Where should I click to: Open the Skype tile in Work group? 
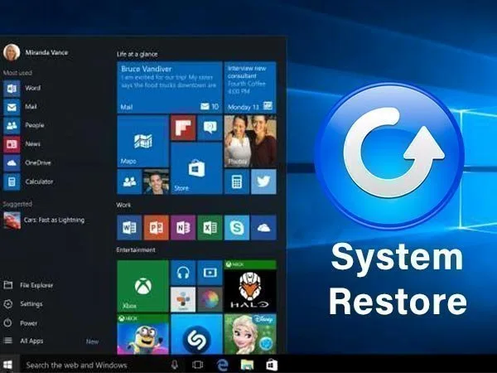click(237, 228)
